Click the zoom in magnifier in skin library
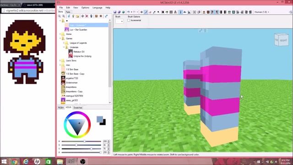 click(x=64, y=16)
